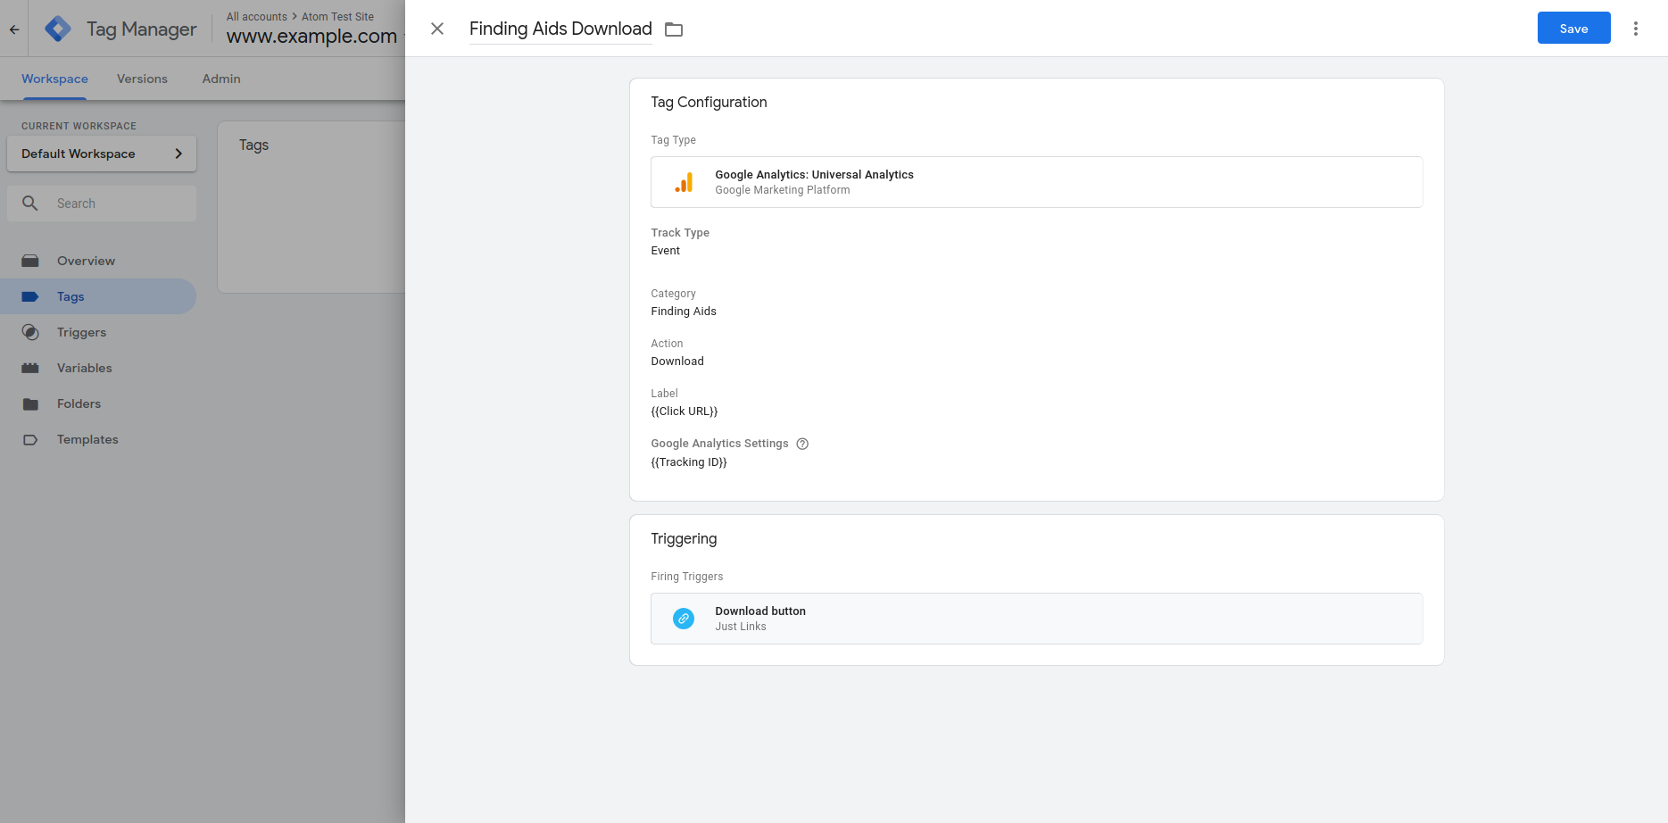Open Templates from the sidebar
The width and height of the screenshot is (1668, 823).
(x=87, y=439)
